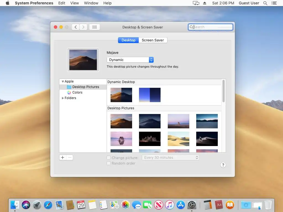Open Launchpad rocket icon in Dock
The width and height of the screenshot is (283, 212).
click(x=37, y=205)
